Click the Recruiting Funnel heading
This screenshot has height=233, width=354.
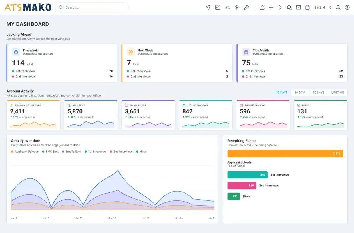(x=242, y=141)
